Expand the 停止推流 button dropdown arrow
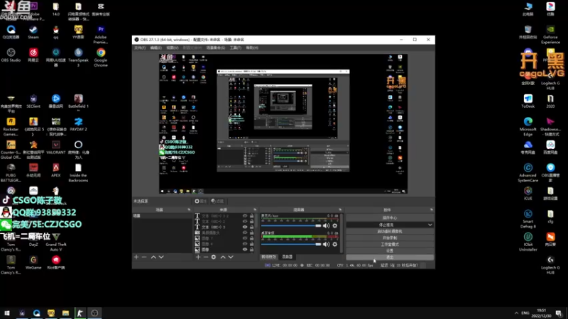 (430, 225)
